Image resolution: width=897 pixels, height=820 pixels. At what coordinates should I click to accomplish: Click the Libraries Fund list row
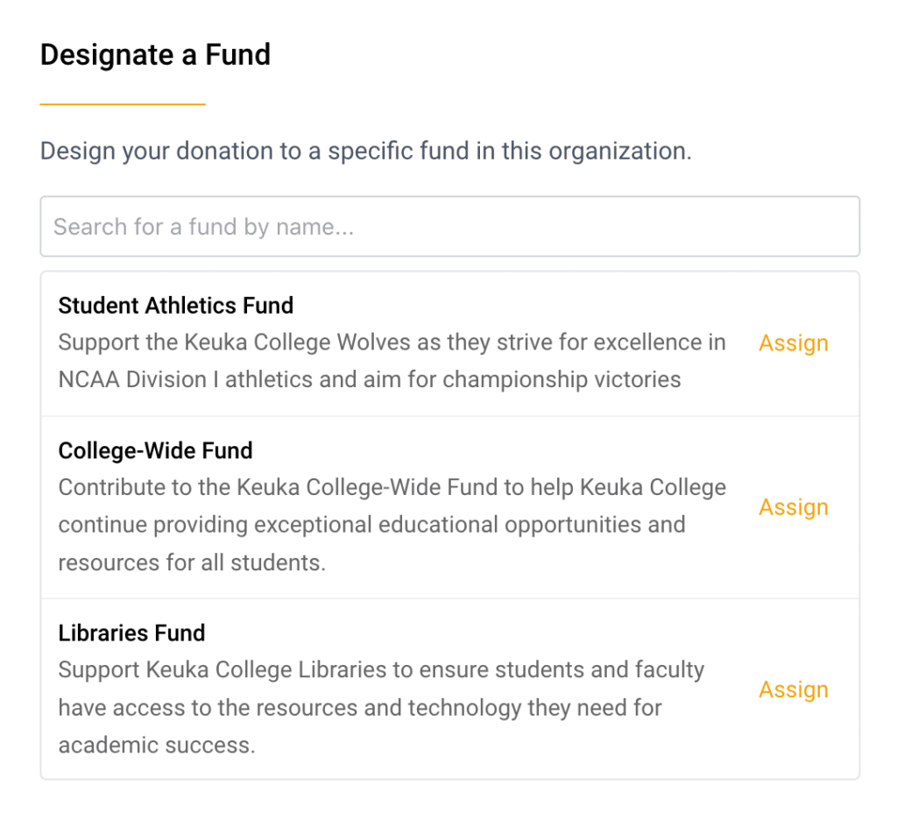point(394,689)
